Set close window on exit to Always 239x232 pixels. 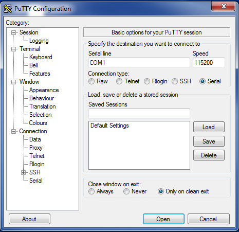91,191
